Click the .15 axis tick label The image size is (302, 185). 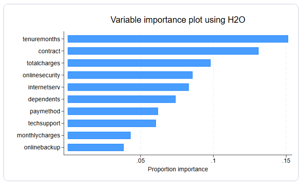pos(286,161)
